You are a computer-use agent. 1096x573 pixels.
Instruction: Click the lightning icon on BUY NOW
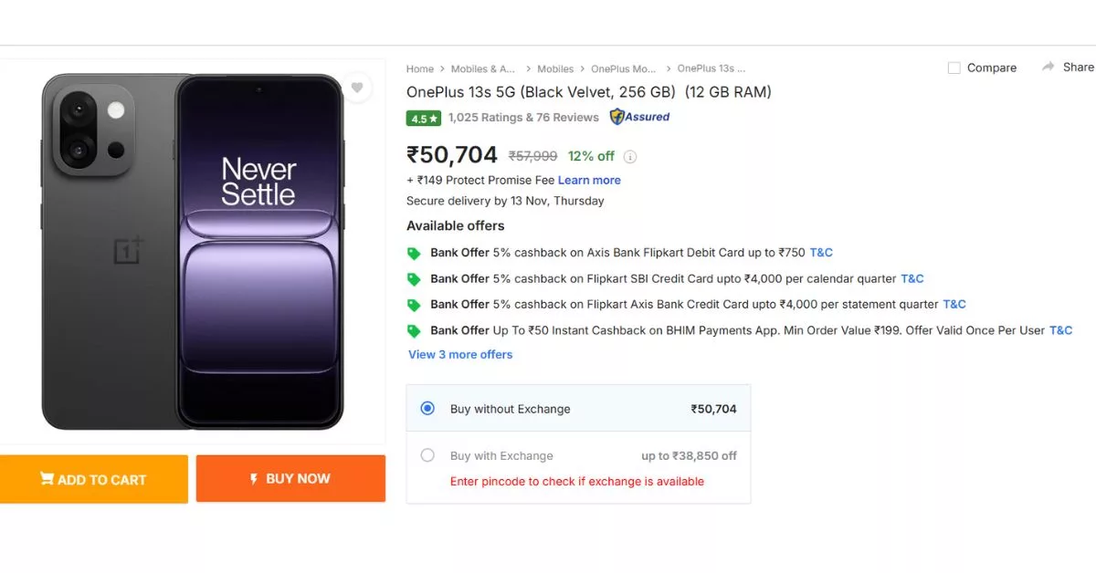(253, 479)
